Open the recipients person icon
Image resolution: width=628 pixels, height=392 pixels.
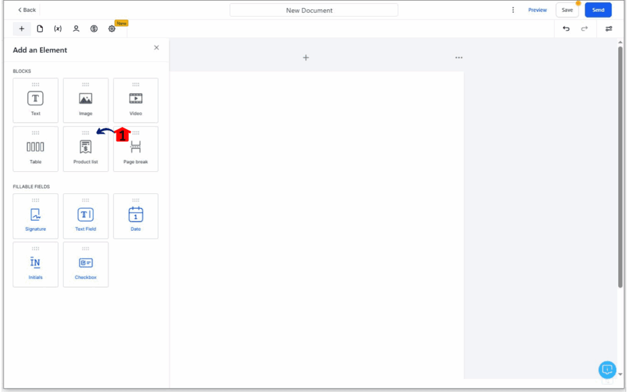point(75,29)
